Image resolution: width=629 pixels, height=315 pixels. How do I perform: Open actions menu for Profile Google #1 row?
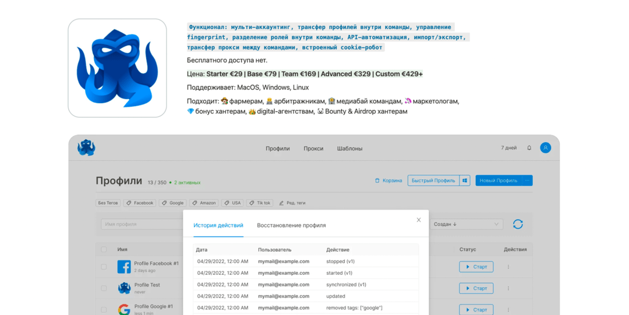(508, 310)
